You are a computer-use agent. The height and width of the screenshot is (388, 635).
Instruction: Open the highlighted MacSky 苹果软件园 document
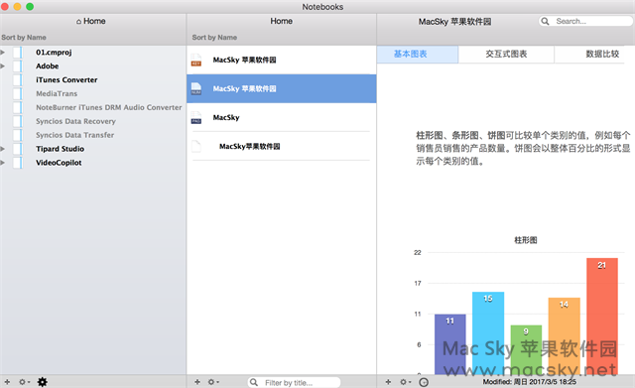click(x=282, y=88)
